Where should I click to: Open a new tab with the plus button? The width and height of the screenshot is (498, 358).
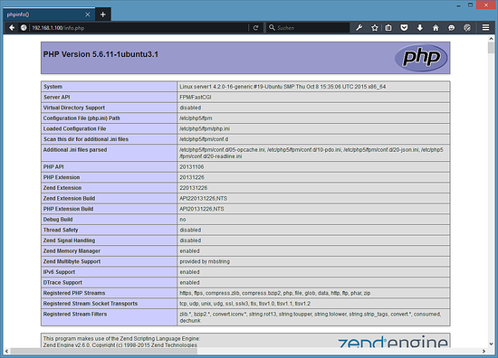click(103, 14)
